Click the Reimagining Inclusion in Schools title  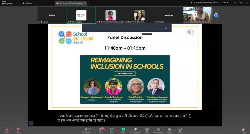[x=127, y=63]
